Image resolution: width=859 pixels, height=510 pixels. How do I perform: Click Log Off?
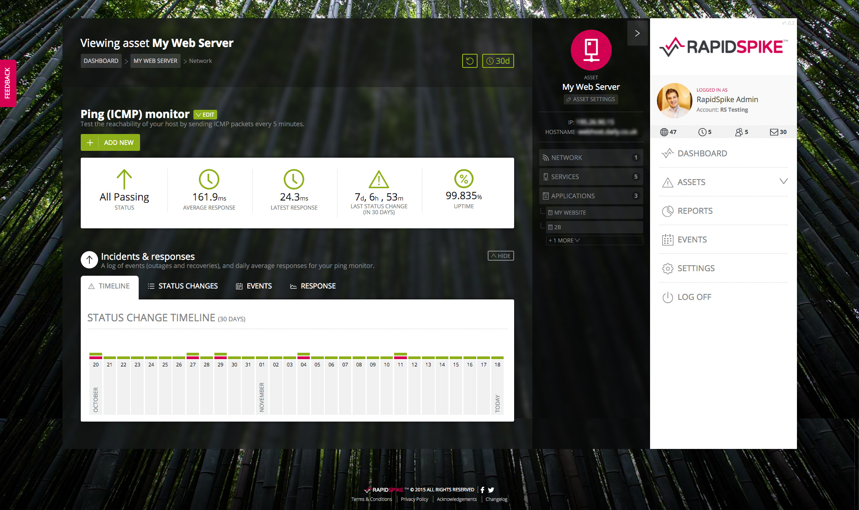[x=724, y=297]
